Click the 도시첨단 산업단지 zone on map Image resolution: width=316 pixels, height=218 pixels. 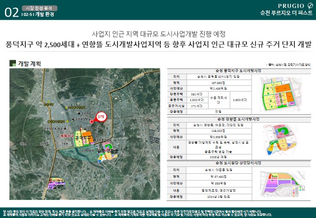57,185
